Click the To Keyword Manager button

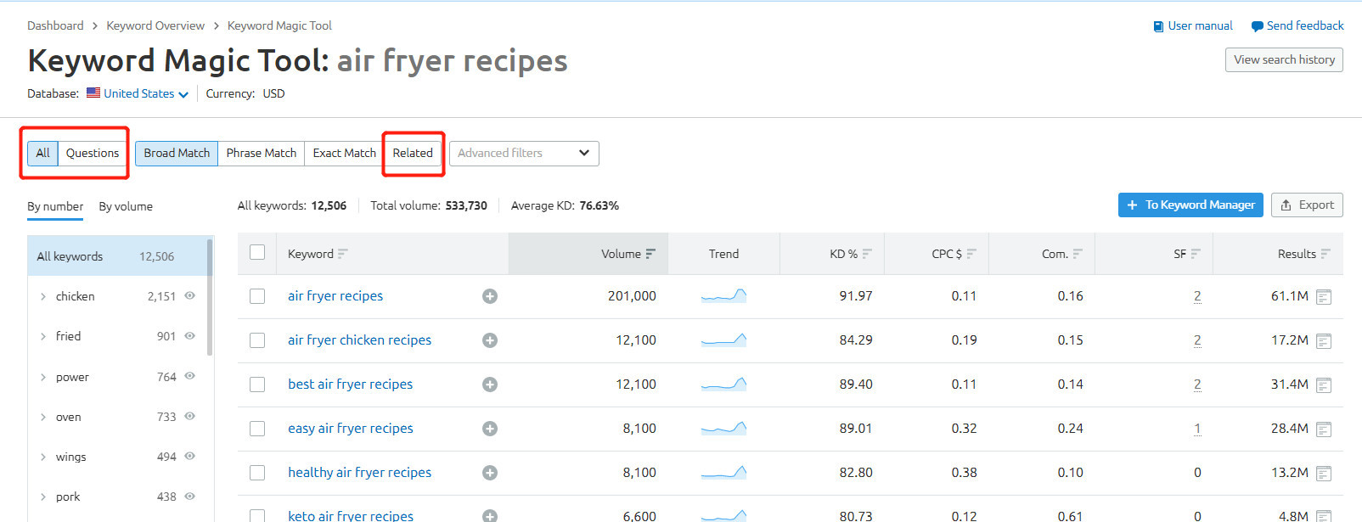click(1190, 205)
